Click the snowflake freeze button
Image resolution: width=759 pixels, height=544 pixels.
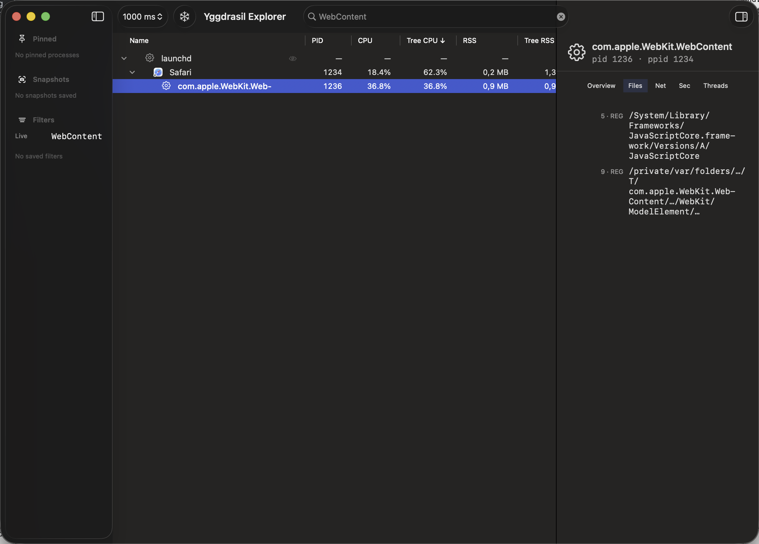(184, 16)
